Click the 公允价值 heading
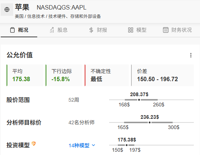This screenshot has height=155, width=200. (x=20, y=55)
